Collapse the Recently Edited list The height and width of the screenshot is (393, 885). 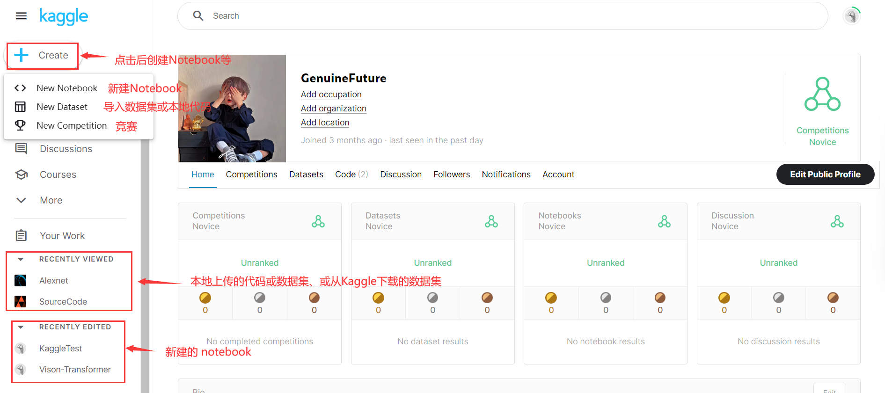click(21, 327)
